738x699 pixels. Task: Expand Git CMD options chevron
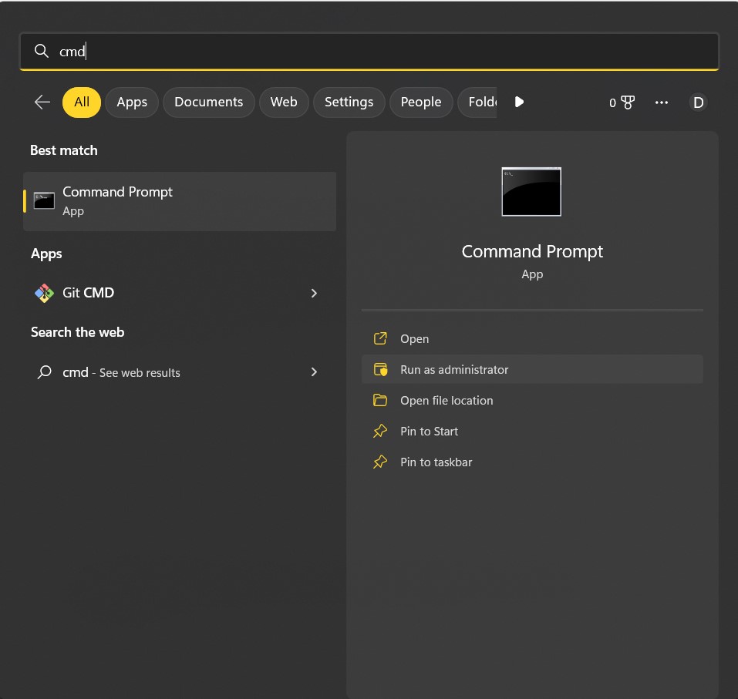314,293
